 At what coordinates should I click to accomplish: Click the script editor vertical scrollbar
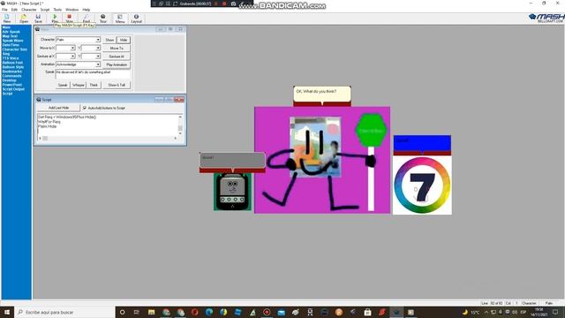click(180, 125)
